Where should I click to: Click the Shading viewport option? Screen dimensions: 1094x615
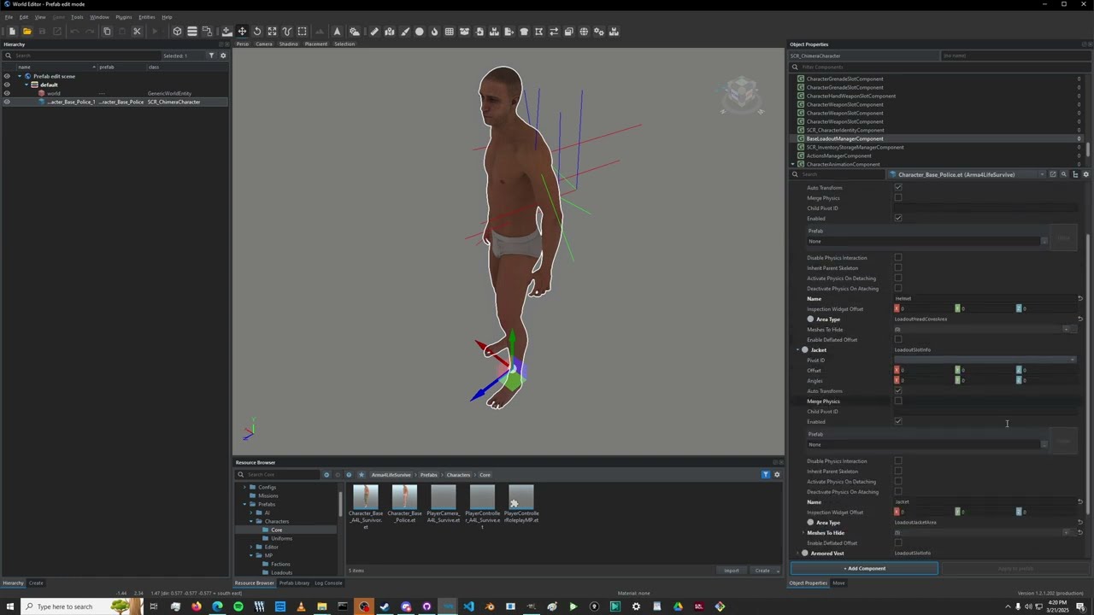pyautogui.click(x=289, y=44)
